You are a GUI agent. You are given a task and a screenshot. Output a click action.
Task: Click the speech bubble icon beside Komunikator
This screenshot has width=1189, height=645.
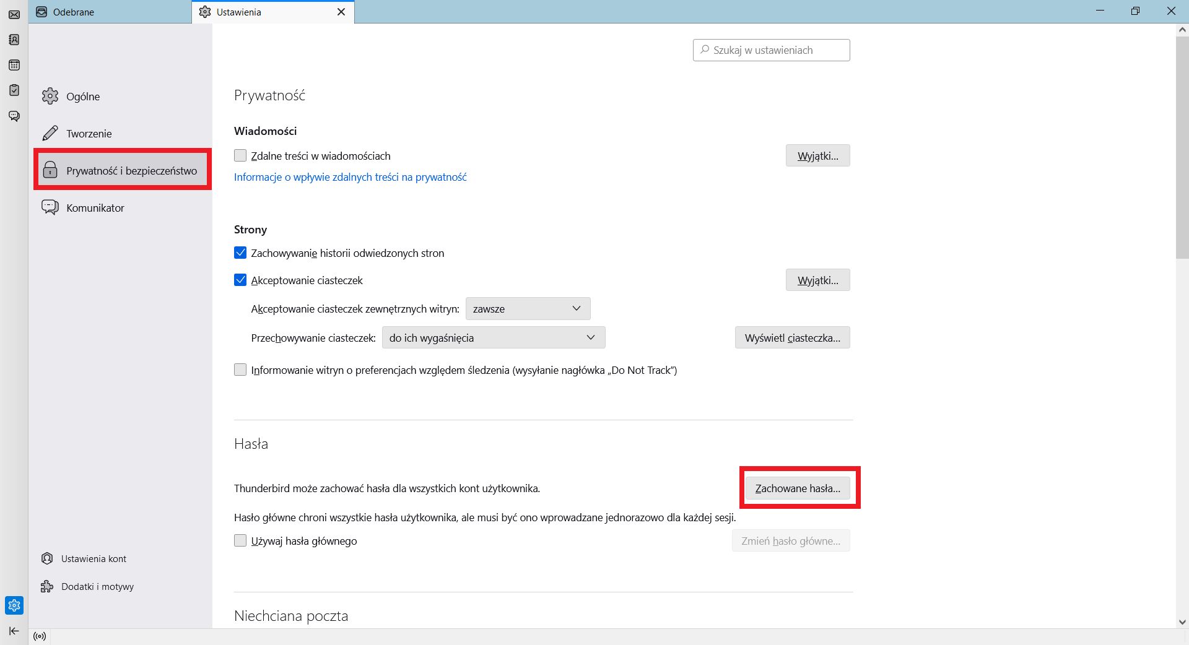50,207
